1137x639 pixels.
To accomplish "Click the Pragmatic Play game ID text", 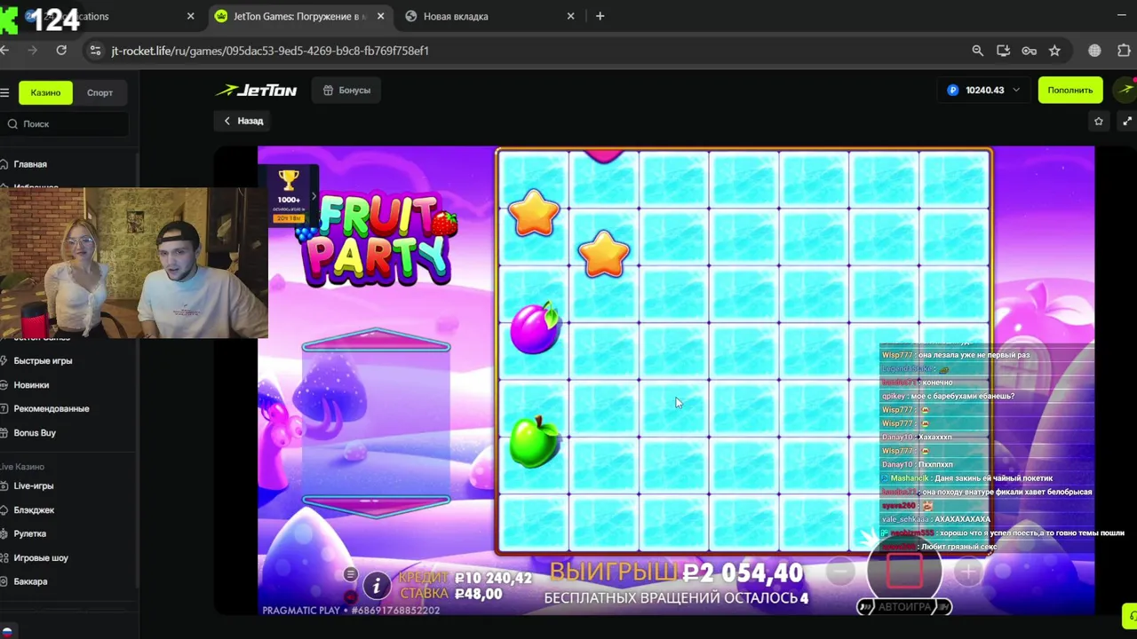I will (351, 611).
